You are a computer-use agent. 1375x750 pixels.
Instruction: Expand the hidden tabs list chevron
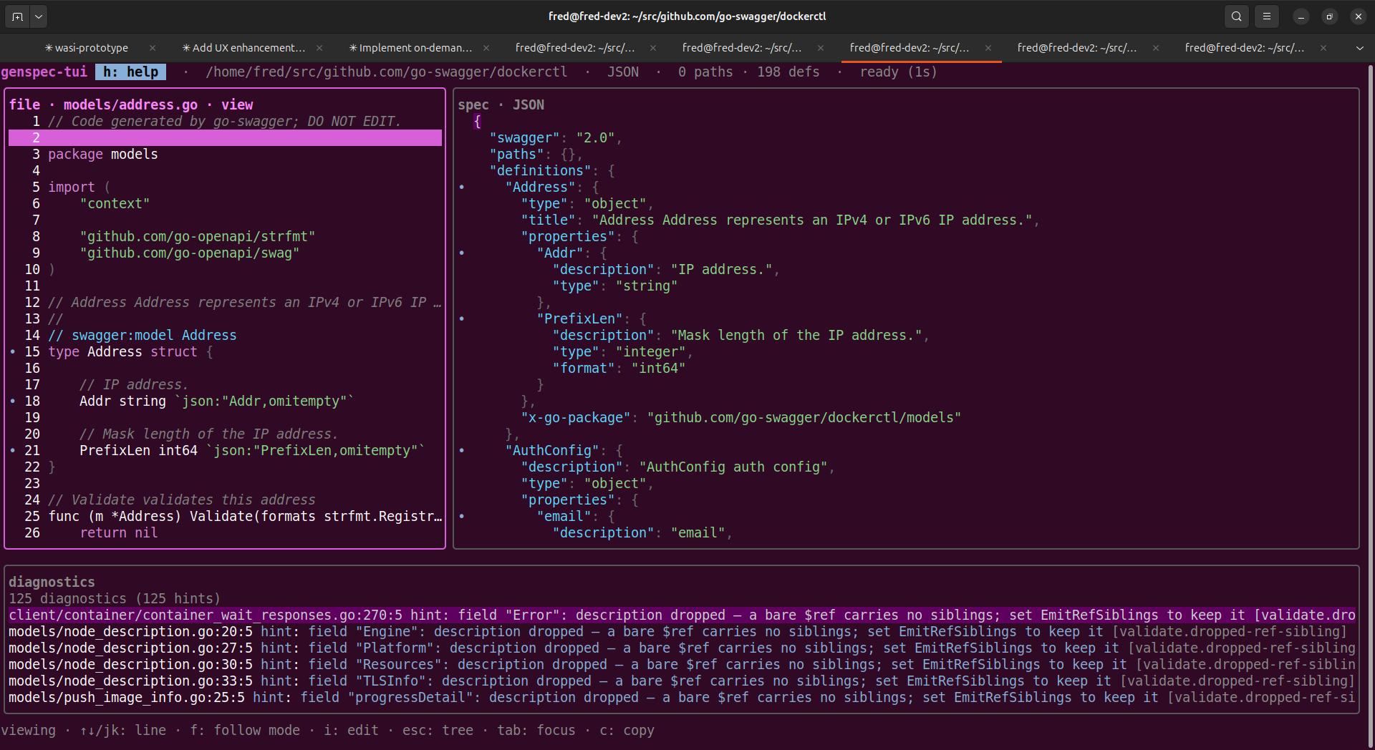pos(1359,48)
